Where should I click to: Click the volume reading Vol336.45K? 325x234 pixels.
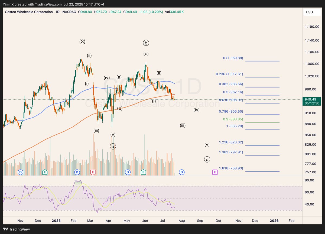(x=174, y=12)
